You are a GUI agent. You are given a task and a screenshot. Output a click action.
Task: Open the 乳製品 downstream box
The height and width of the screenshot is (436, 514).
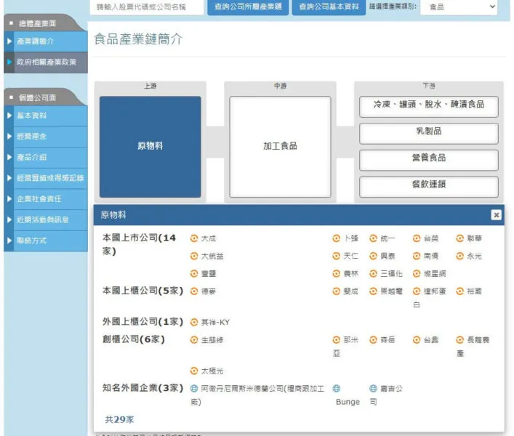428,133
